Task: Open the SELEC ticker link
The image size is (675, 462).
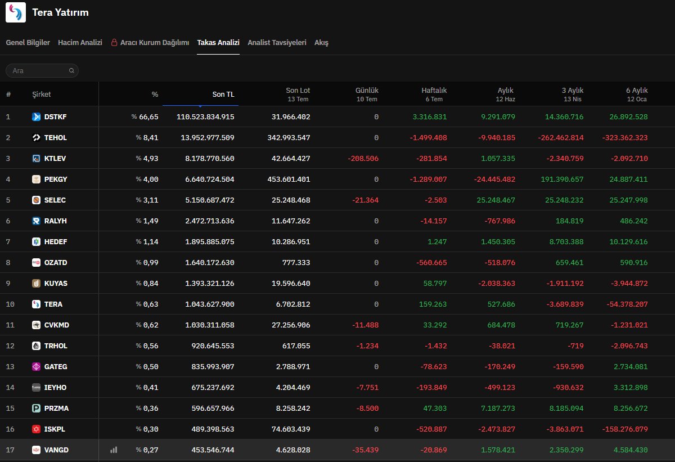Action: 55,200
